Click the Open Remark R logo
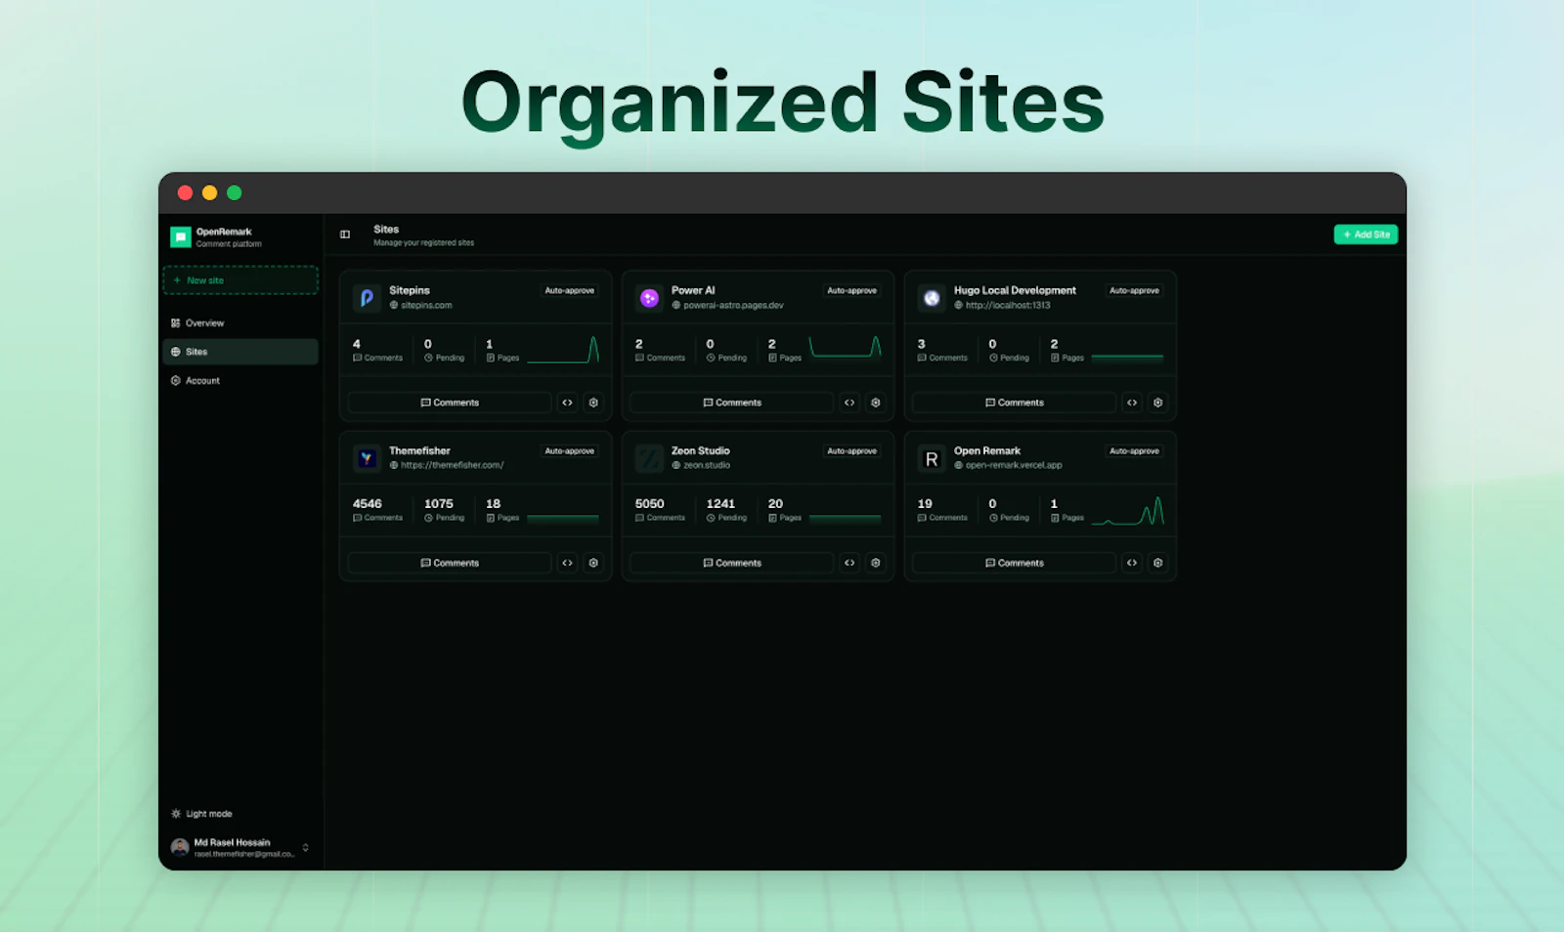1564x932 pixels. [x=932, y=458]
